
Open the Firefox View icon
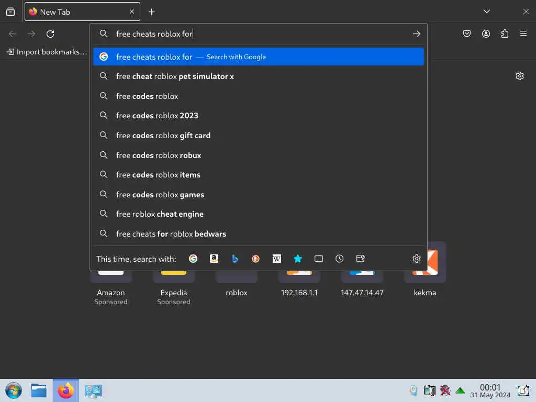tap(10, 12)
